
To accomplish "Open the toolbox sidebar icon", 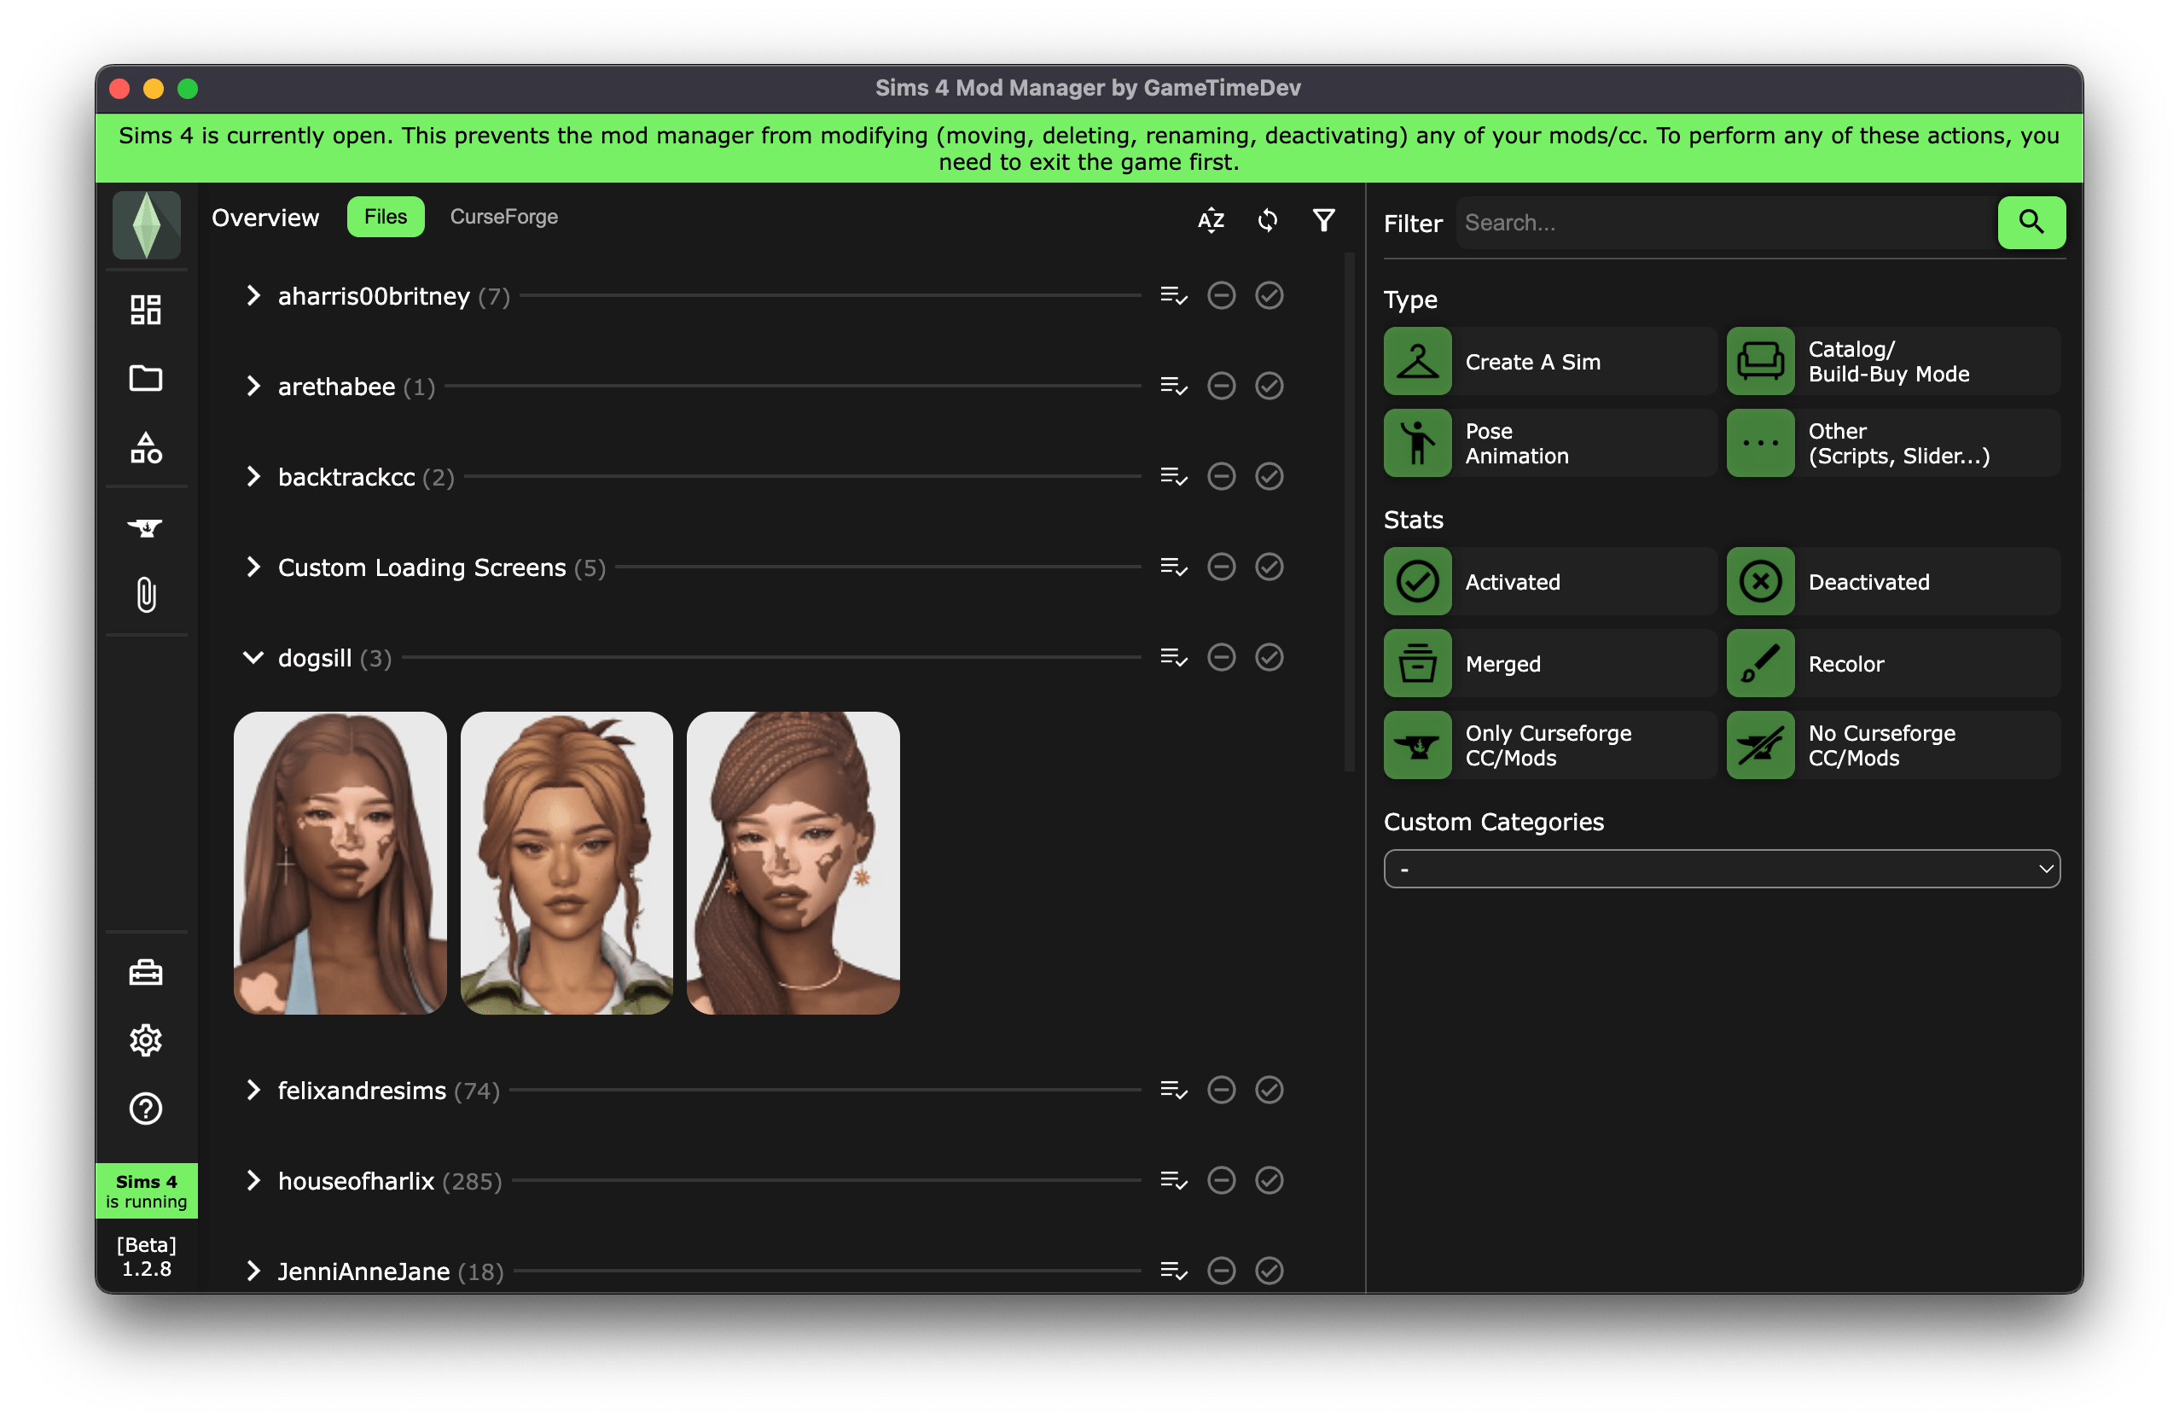I will [147, 972].
